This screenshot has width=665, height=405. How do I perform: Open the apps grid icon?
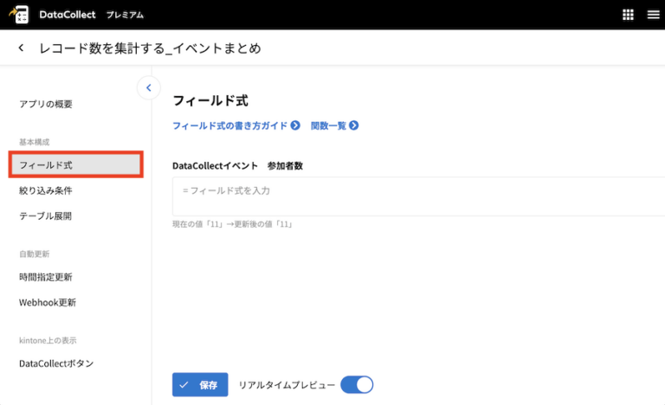[x=628, y=15]
